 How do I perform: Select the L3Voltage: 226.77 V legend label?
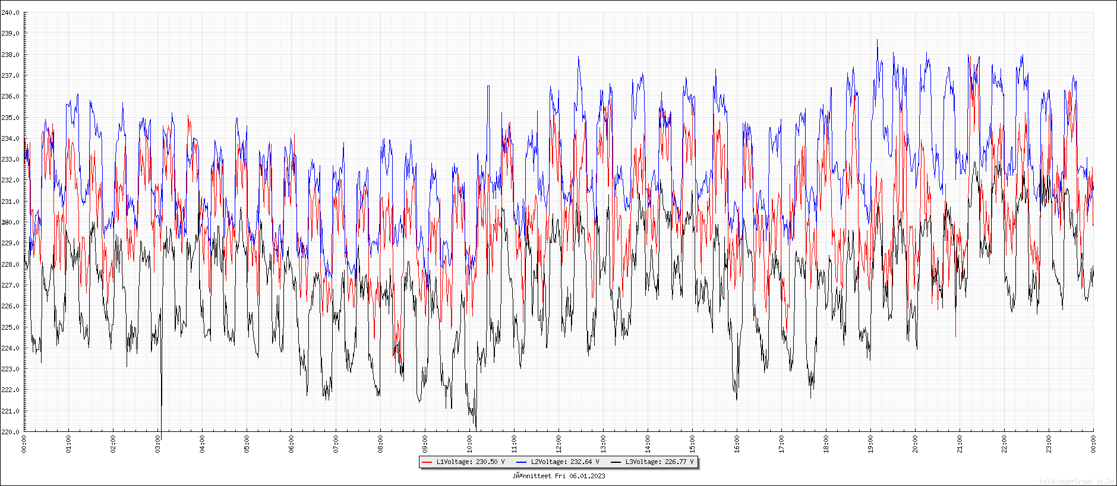[x=660, y=462]
